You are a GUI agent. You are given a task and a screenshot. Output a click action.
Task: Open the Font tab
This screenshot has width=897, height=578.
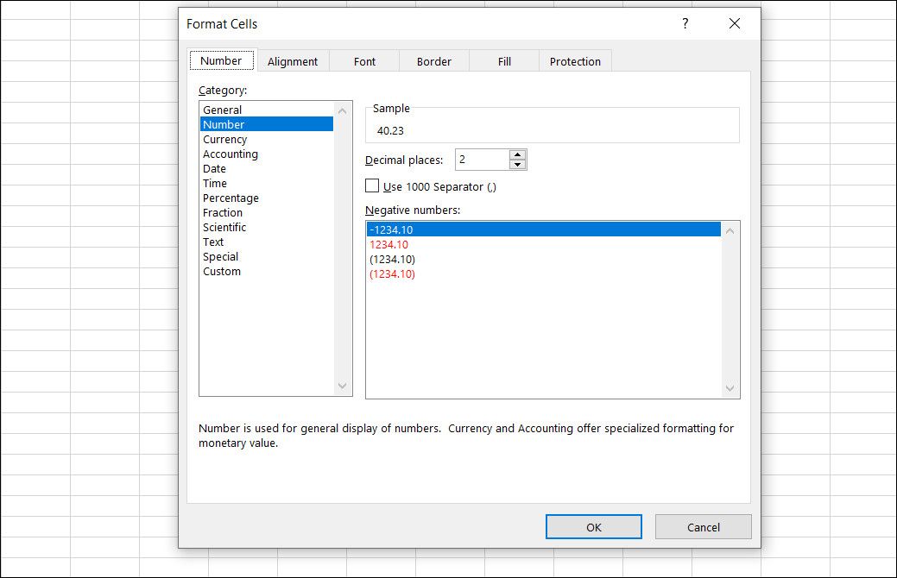(364, 61)
